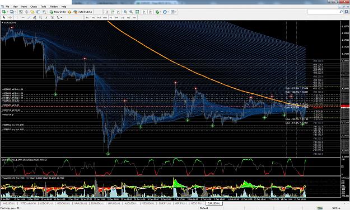Expand the New Chart dropdown arrow
The height and width of the screenshot is (210, 350).
coord(7,12)
